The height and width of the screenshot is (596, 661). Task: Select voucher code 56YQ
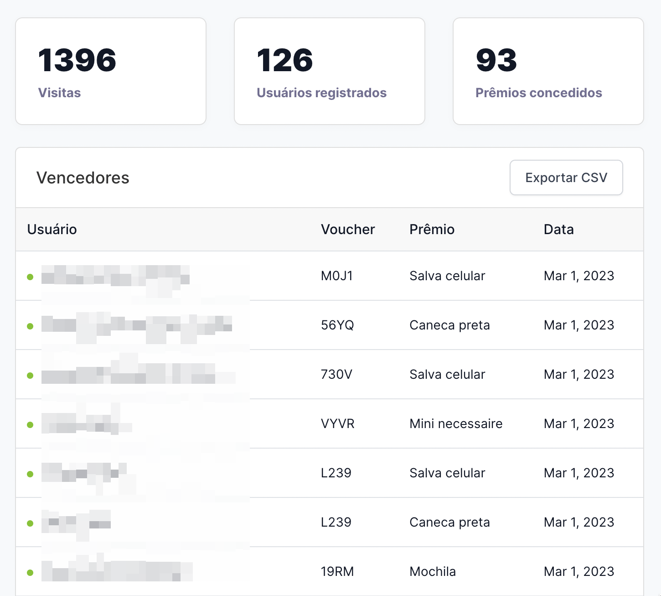(337, 325)
